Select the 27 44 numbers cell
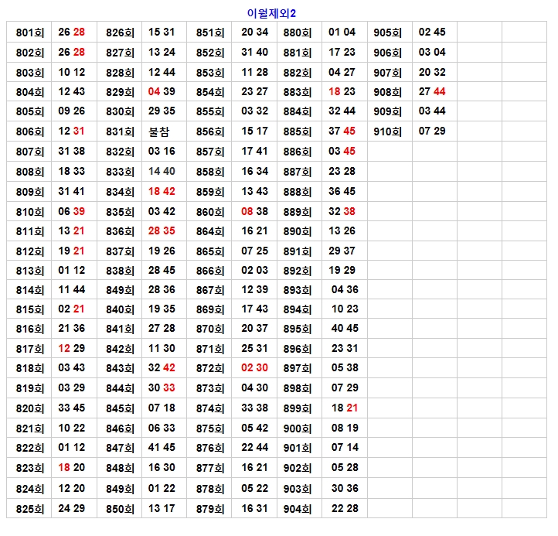This screenshot has height=536, width=558. (432, 91)
